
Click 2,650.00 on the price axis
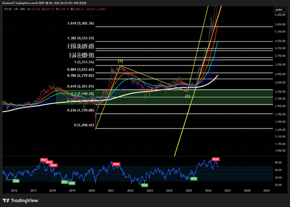click(280, 83)
